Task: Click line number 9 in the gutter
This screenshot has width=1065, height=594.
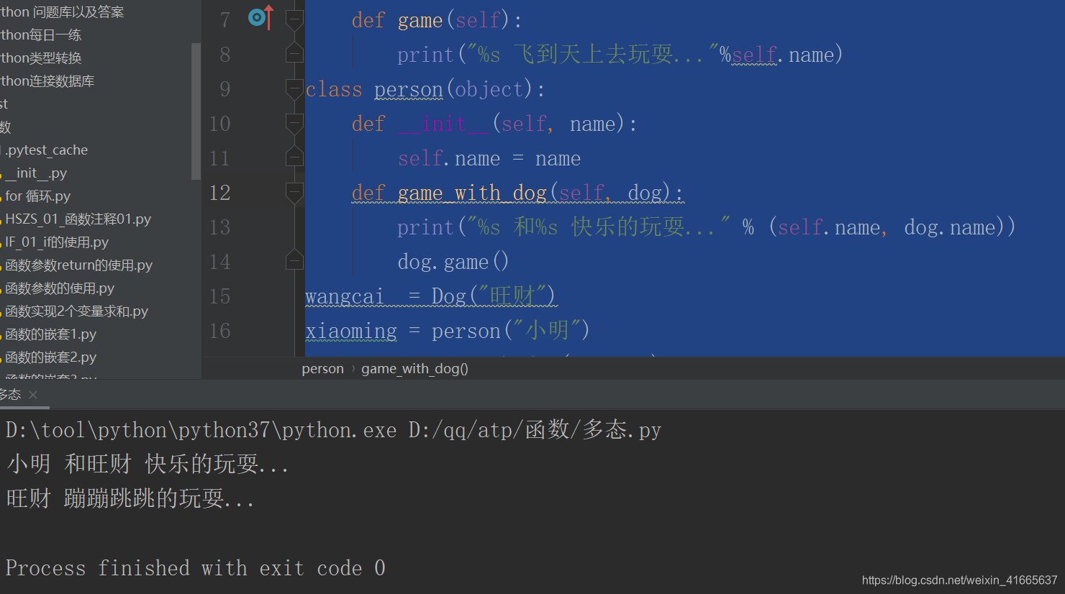Action: pos(225,89)
